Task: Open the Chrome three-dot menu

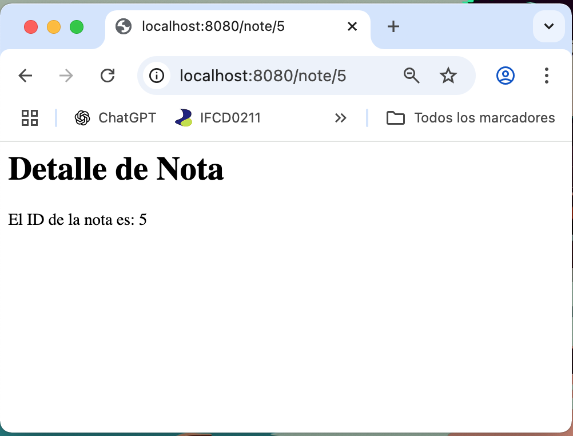Action: coord(546,75)
